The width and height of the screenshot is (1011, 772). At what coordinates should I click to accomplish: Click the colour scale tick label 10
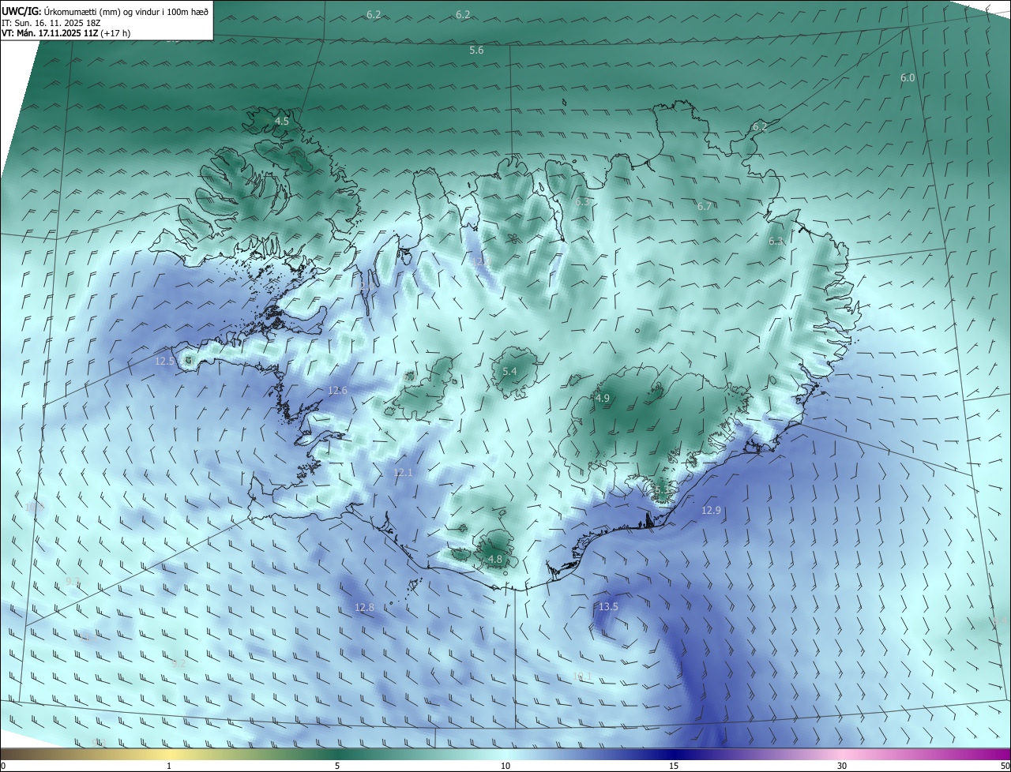(505, 766)
